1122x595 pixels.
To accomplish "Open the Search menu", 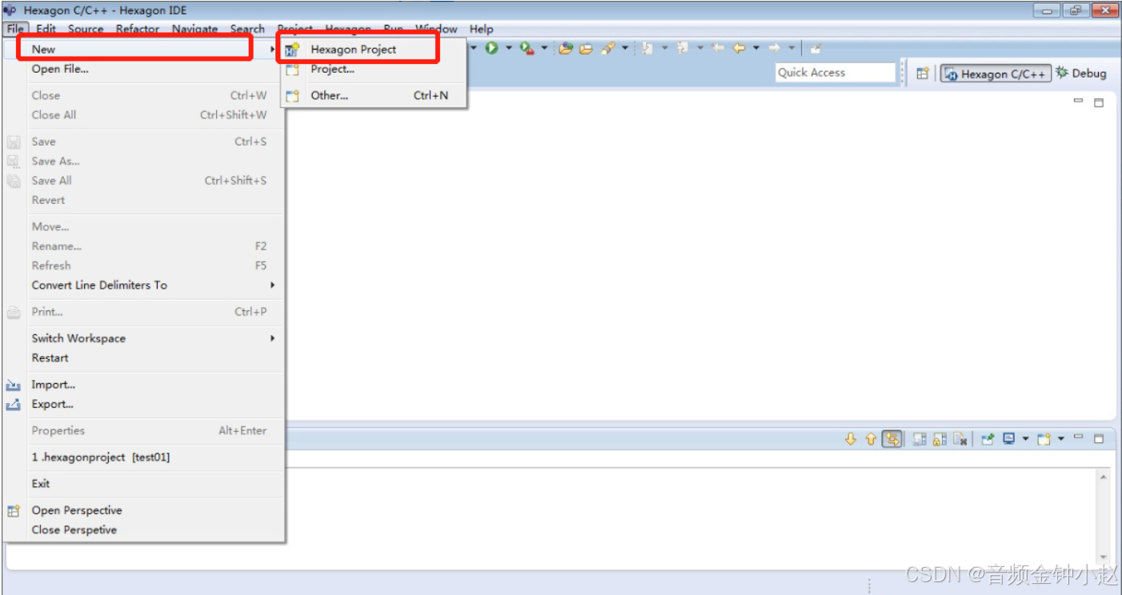I will (247, 29).
